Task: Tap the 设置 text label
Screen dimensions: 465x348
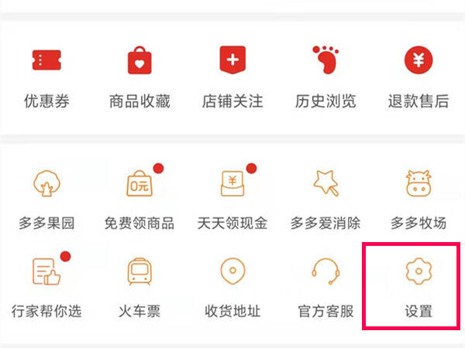Action: tap(418, 312)
